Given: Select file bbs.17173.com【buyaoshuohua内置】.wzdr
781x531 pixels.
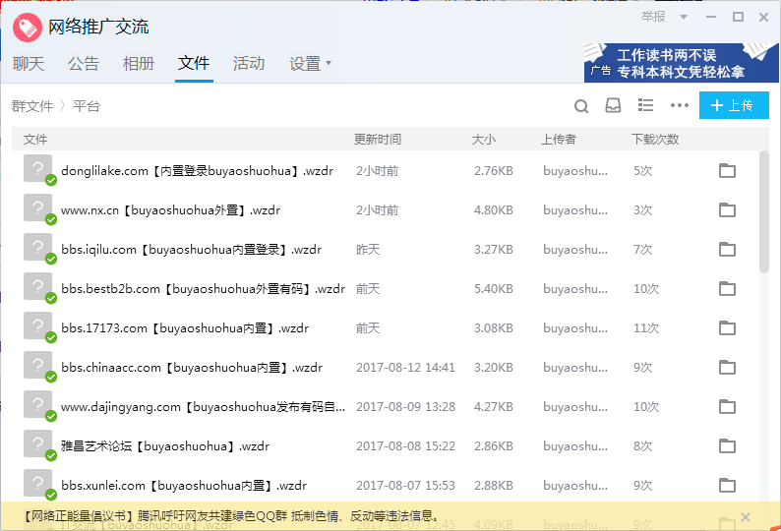Looking at the screenshot, I should click(x=185, y=328).
